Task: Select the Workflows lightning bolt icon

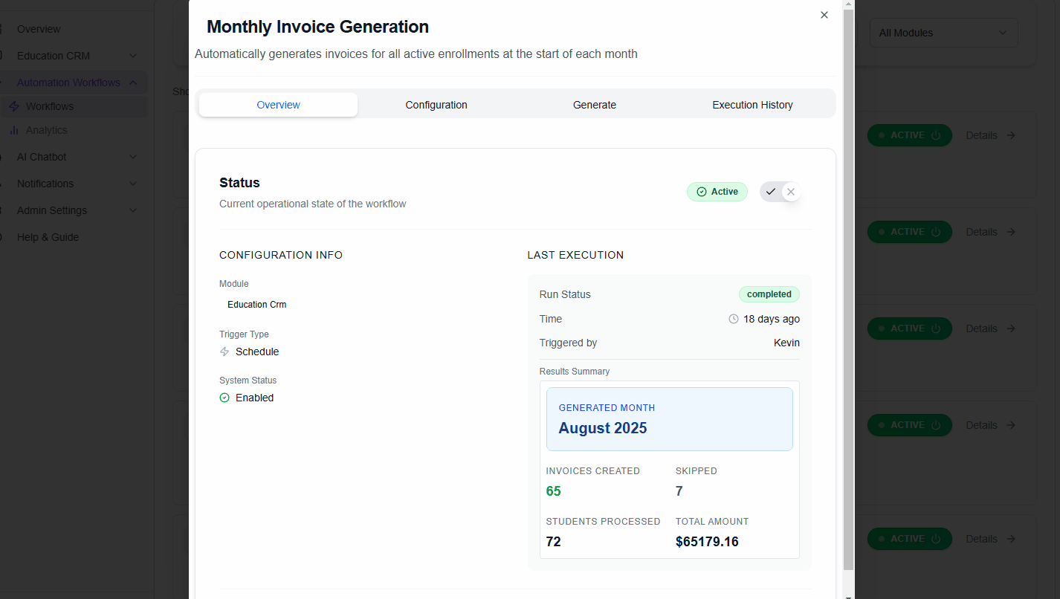Action: point(13,106)
